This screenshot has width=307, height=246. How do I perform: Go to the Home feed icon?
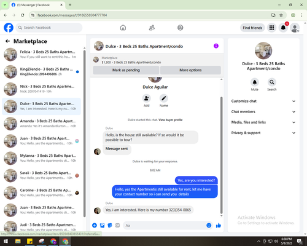click(x=123, y=28)
